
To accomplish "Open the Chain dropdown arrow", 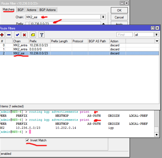I will click(103, 17).
